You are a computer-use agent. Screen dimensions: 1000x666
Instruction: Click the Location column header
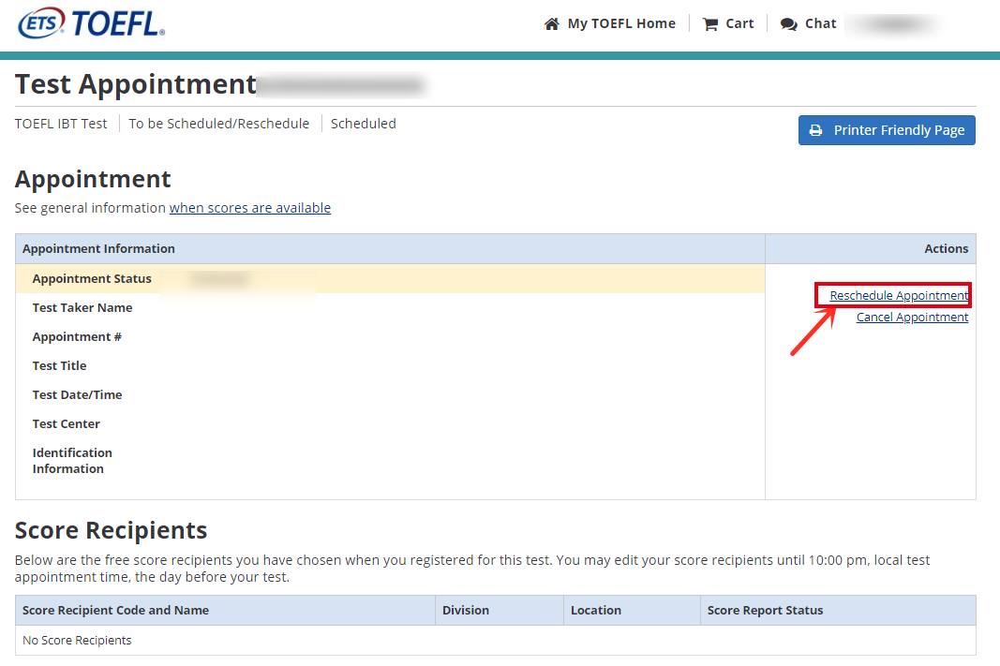(x=595, y=611)
